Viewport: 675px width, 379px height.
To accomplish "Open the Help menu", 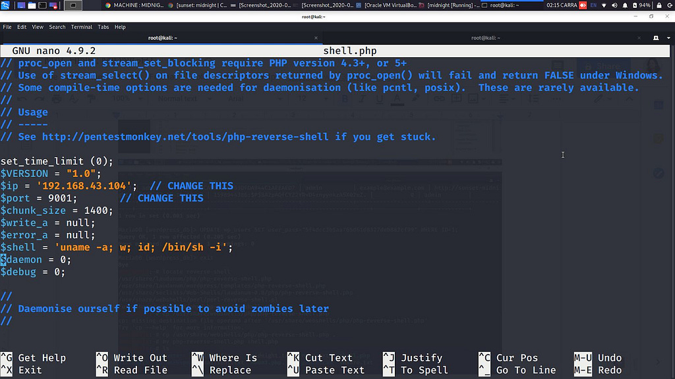I will pos(120,26).
